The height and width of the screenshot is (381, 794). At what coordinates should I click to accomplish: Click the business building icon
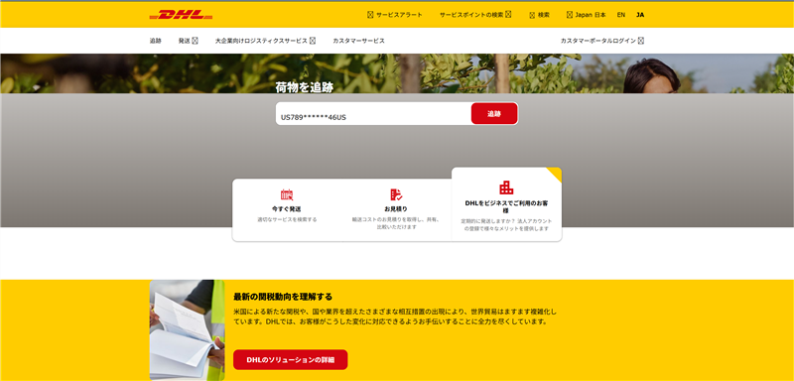[506, 189]
